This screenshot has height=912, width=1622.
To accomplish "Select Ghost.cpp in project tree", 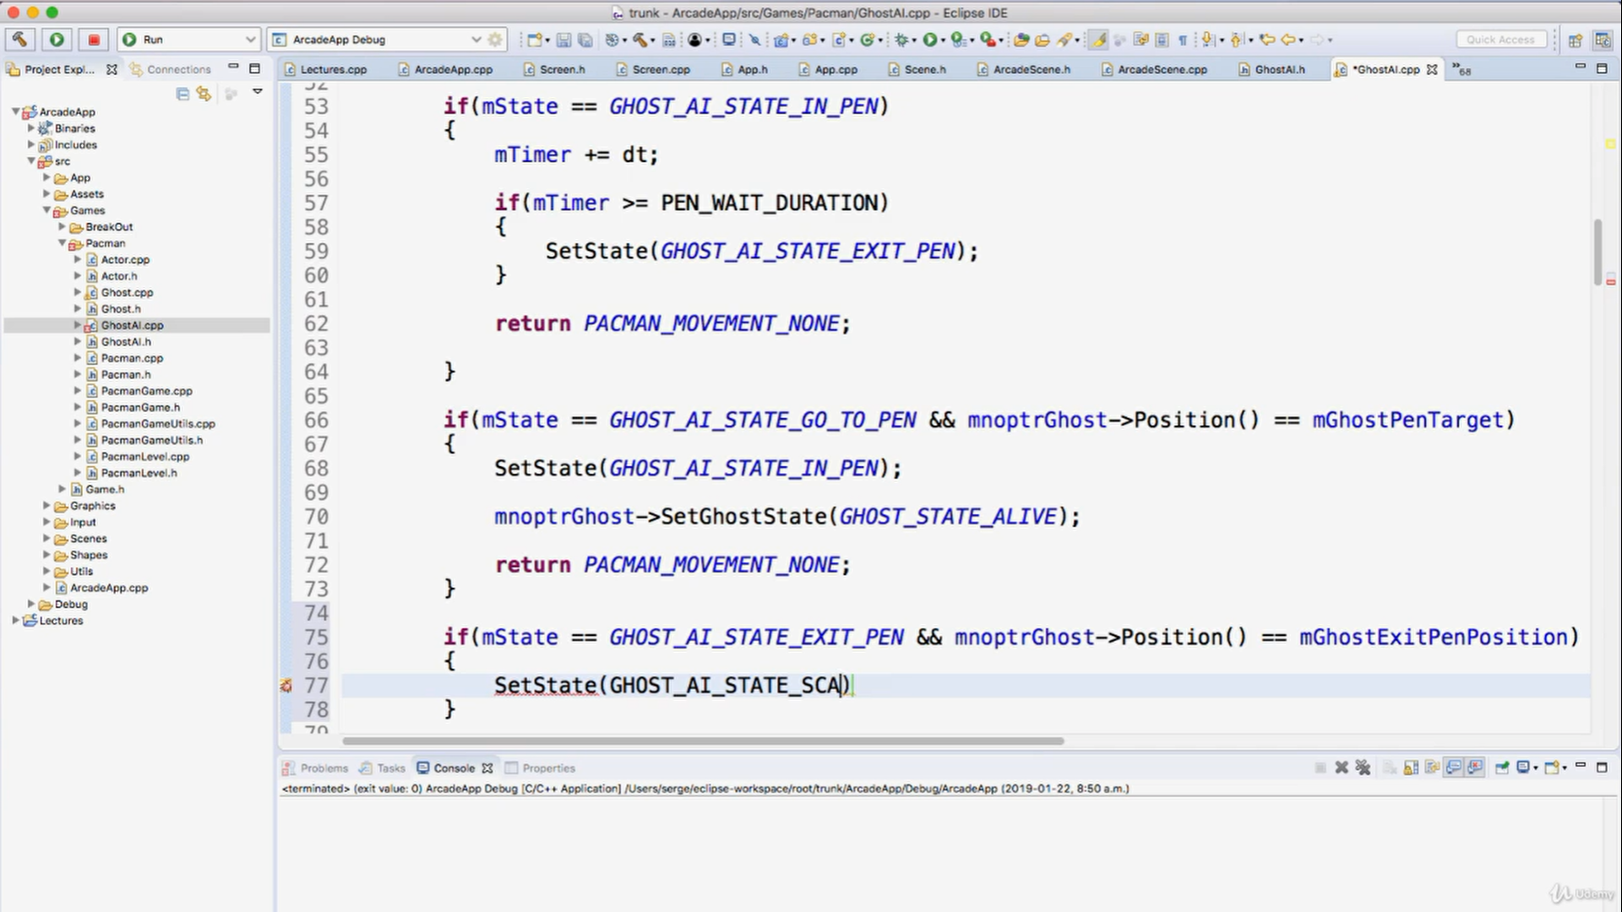I will [127, 292].
